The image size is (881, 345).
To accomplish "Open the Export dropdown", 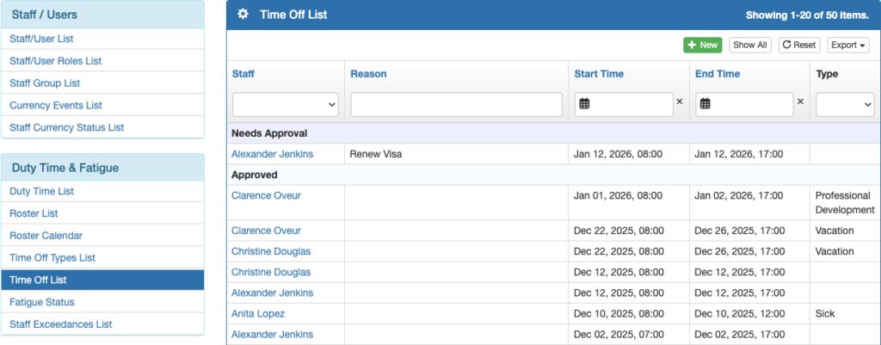I will coord(847,45).
